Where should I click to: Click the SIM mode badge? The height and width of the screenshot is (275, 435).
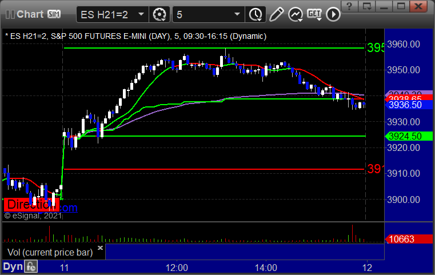[54, 14]
